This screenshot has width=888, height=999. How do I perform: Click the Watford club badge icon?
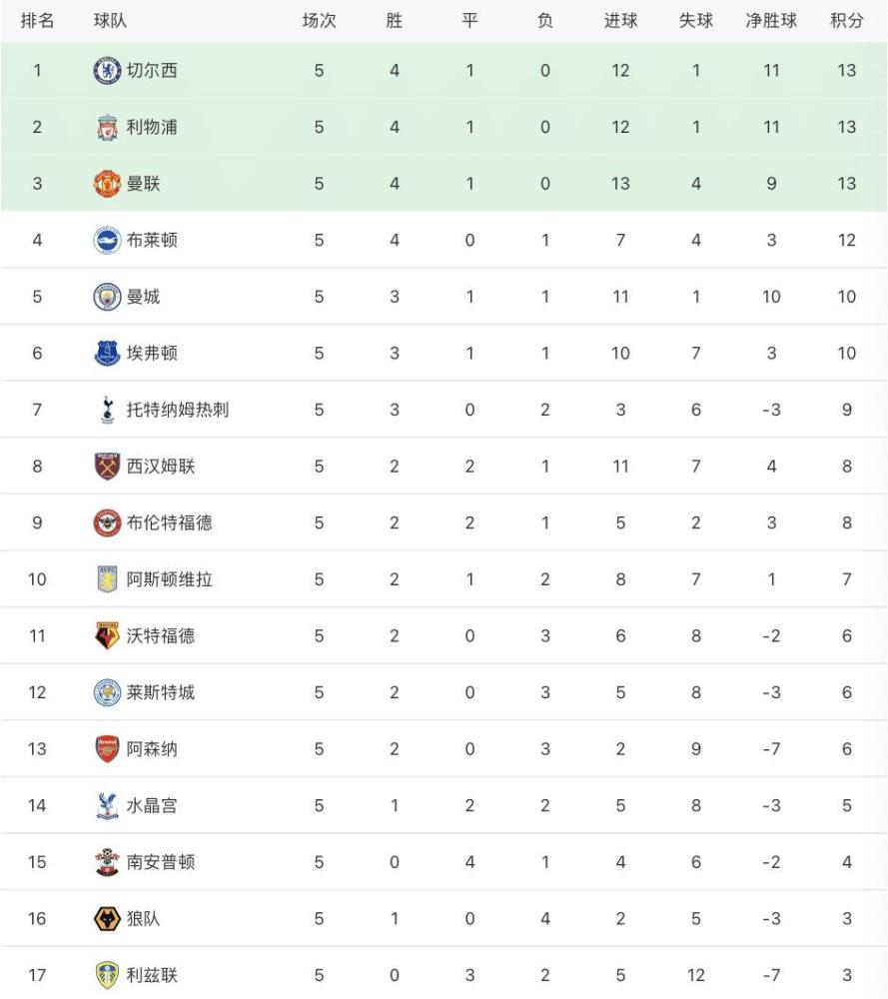(107, 635)
